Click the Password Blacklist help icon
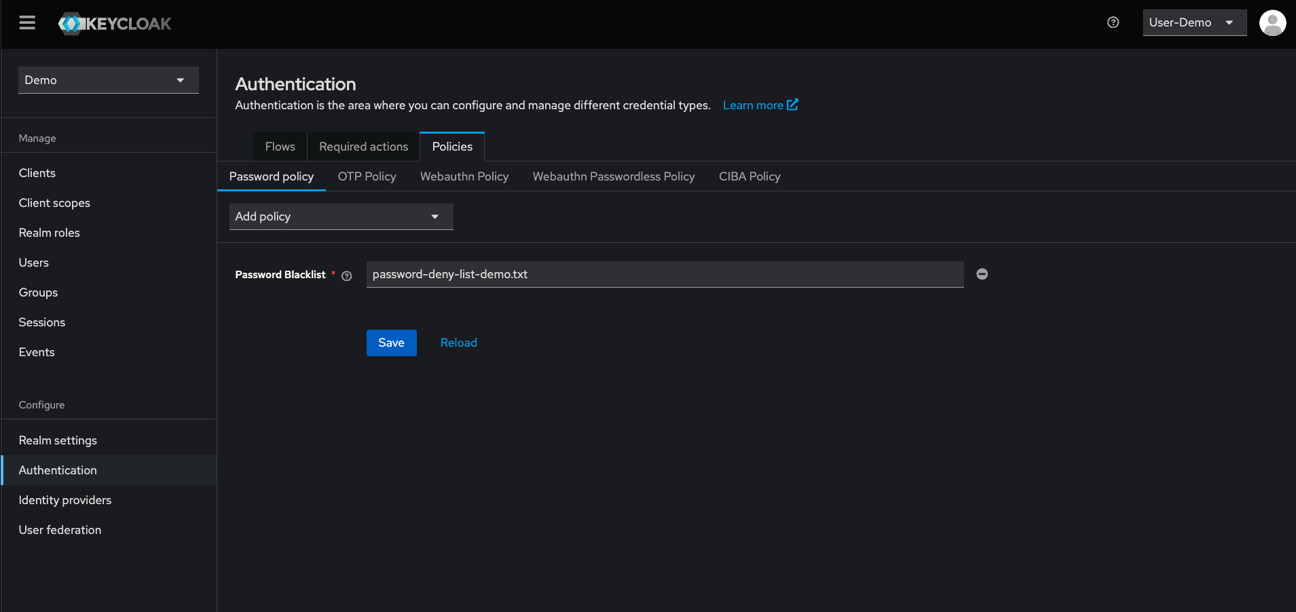 (x=347, y=275)
